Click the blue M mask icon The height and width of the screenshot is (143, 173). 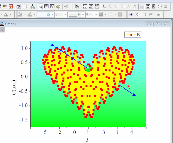[x=131, y=14]
